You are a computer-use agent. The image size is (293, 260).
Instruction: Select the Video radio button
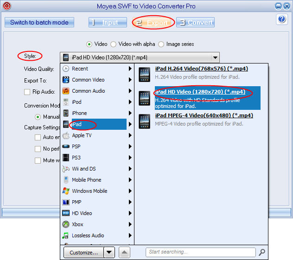tap(89, 44)
